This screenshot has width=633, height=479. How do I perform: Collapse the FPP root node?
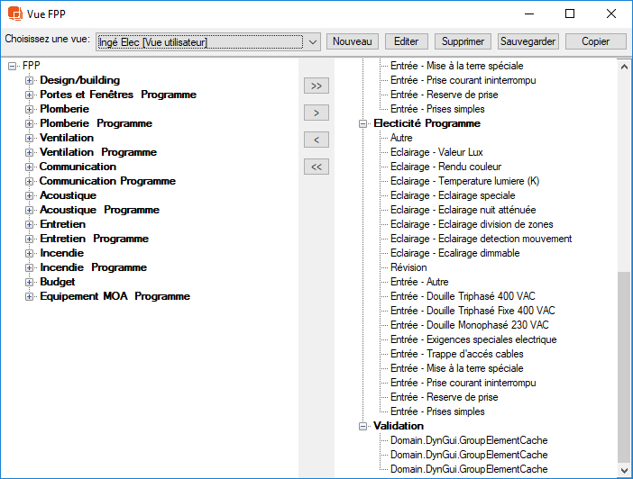pyautogui.click(x=13, y=66)
